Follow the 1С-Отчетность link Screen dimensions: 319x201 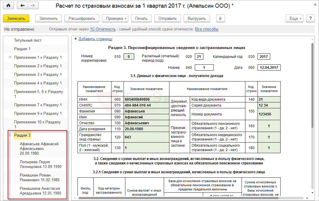103,29
